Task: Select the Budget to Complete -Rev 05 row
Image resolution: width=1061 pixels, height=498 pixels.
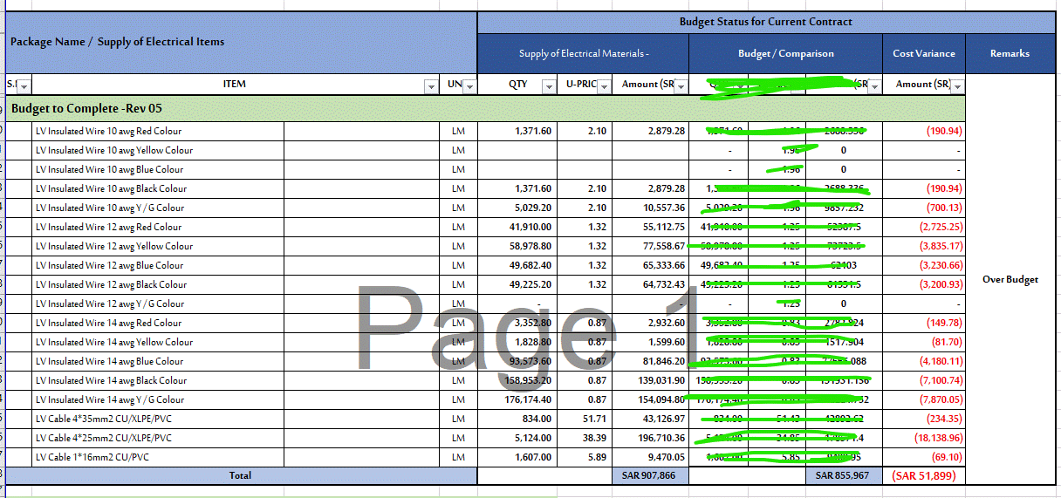Action: coord(486,109)
